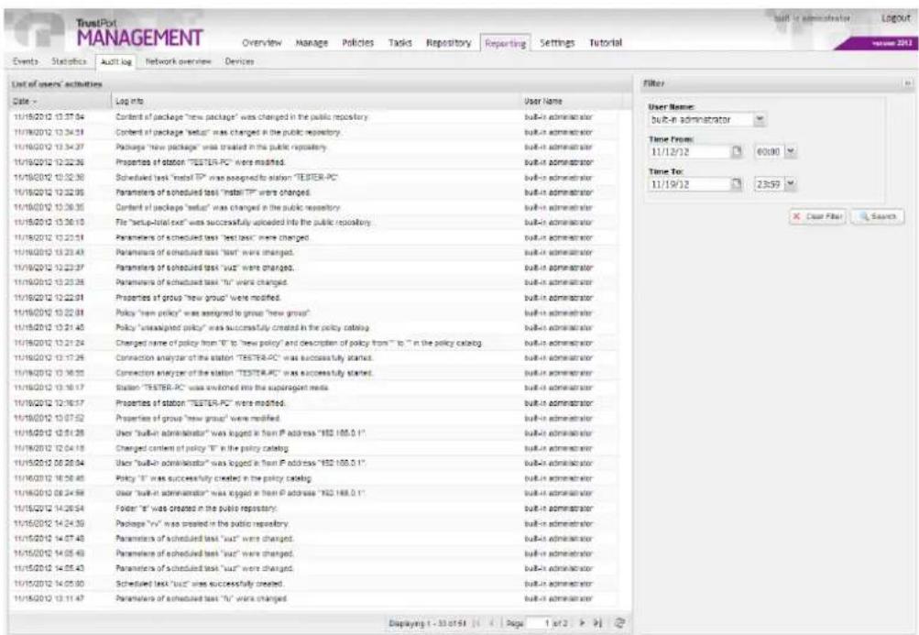Sort the list by the Date column

tap(60, 102)
